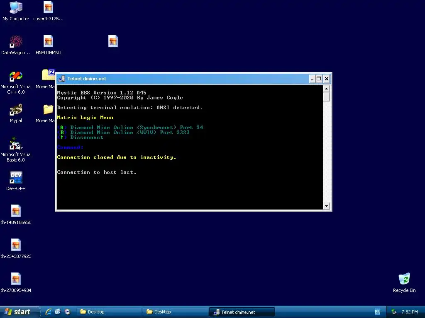Click 'Connection closed due to inactivity.' text
The image size is (425, 318).
pyautogui.click(x=117, y=157)
